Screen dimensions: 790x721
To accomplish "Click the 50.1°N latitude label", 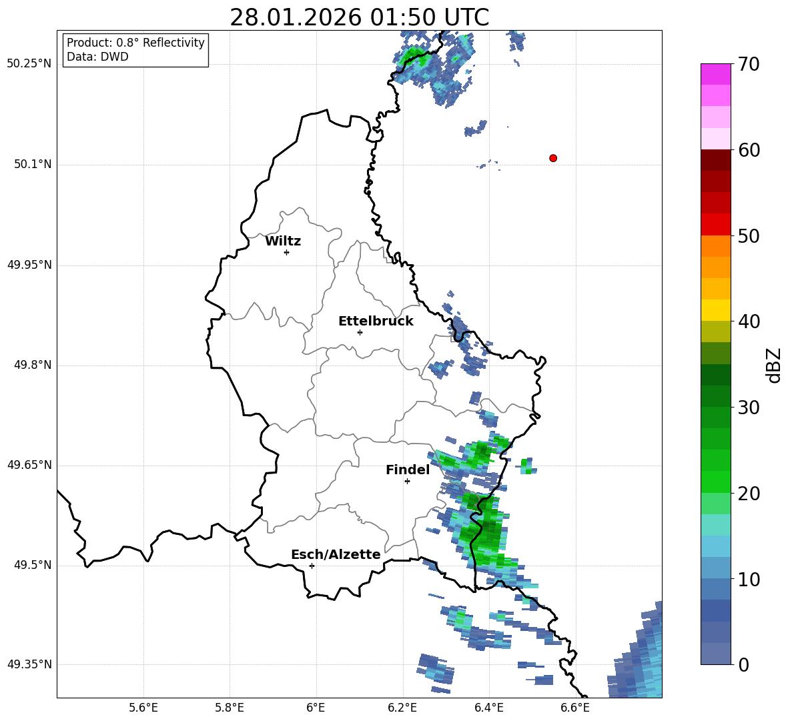I will click(x=33, y=164).
